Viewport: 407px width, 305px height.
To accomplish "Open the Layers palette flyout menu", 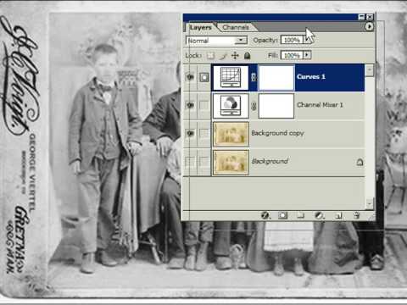I will point(369,26).
